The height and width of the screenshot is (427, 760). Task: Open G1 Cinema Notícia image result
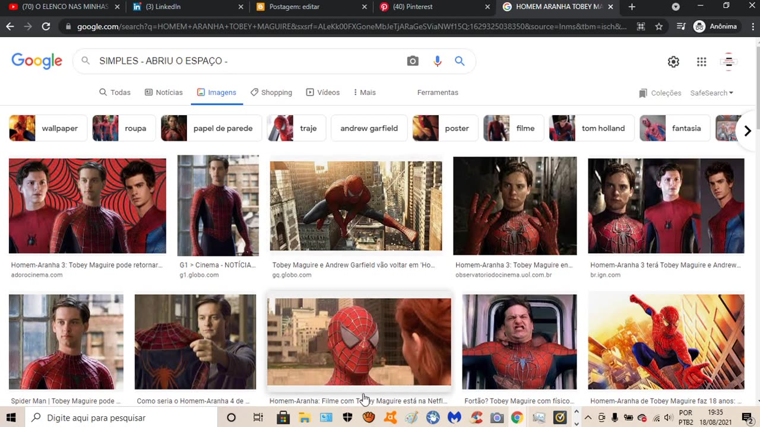point(218,206)
